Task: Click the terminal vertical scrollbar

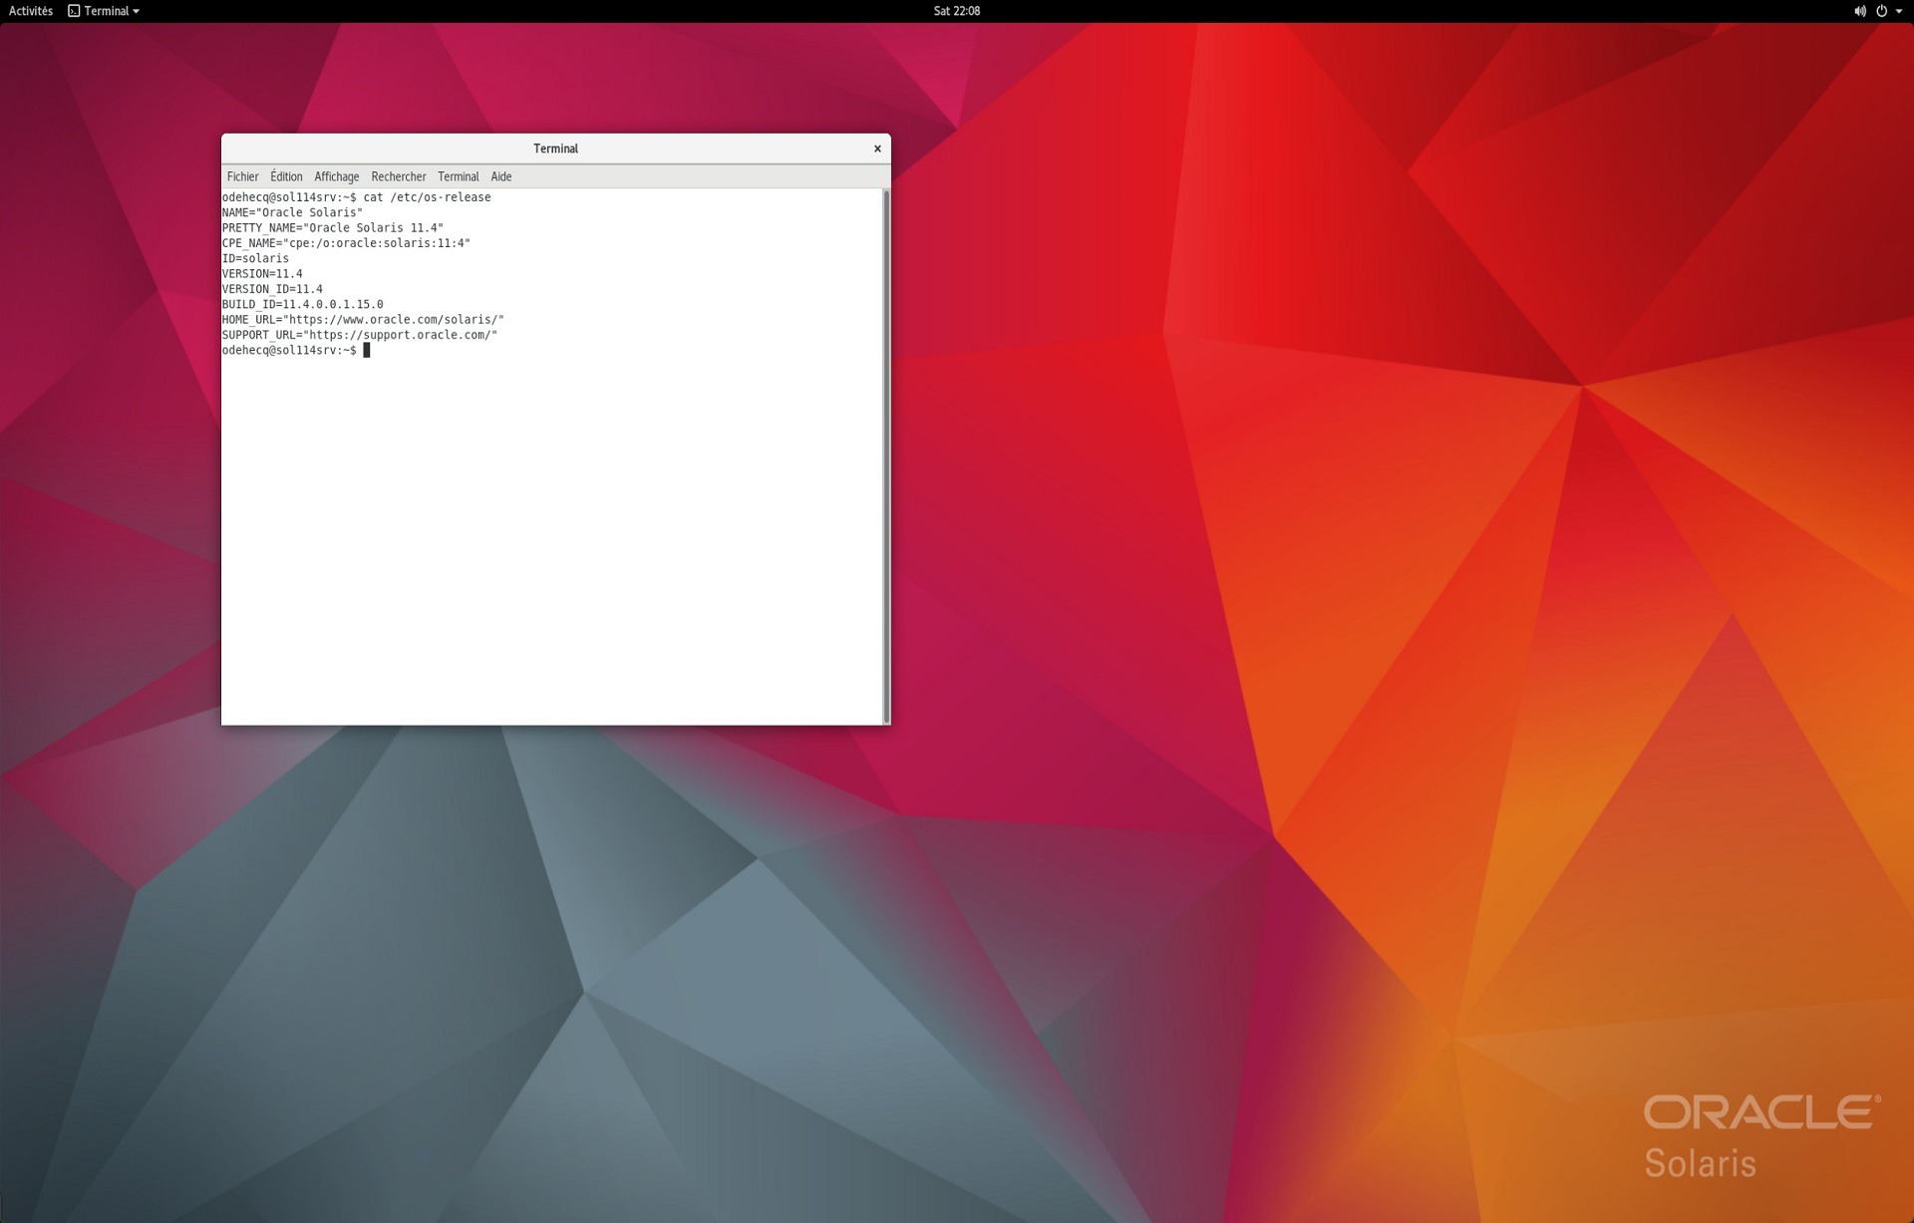Action: (x=885, y=456)
